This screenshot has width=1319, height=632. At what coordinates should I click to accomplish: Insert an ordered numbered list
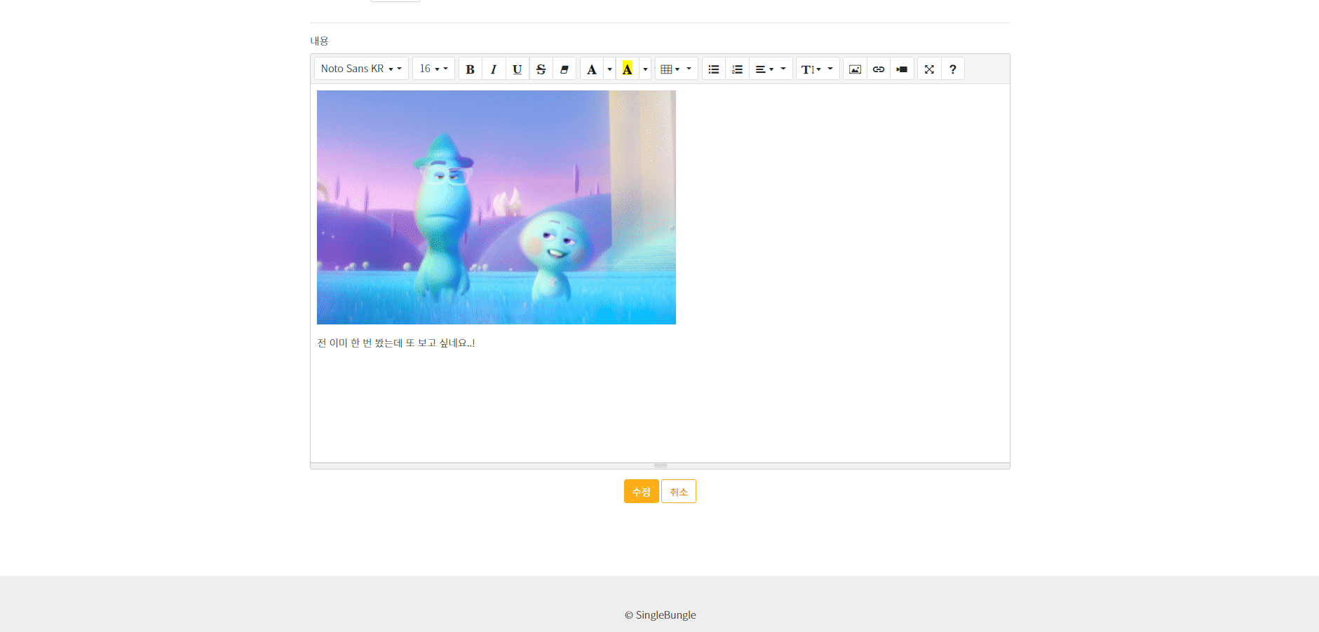(737, 69)
